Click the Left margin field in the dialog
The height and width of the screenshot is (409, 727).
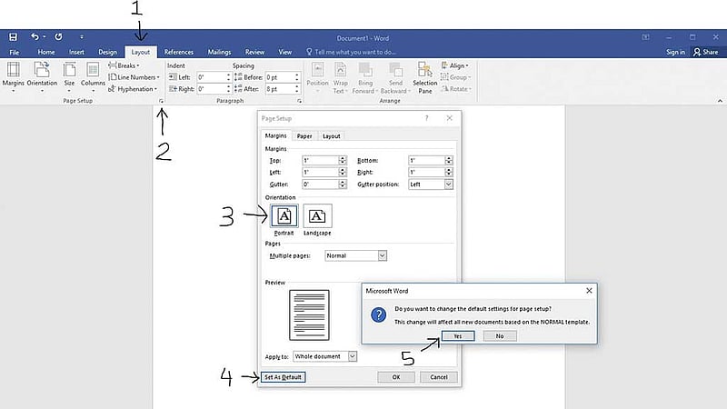click(x=320, y=172)
